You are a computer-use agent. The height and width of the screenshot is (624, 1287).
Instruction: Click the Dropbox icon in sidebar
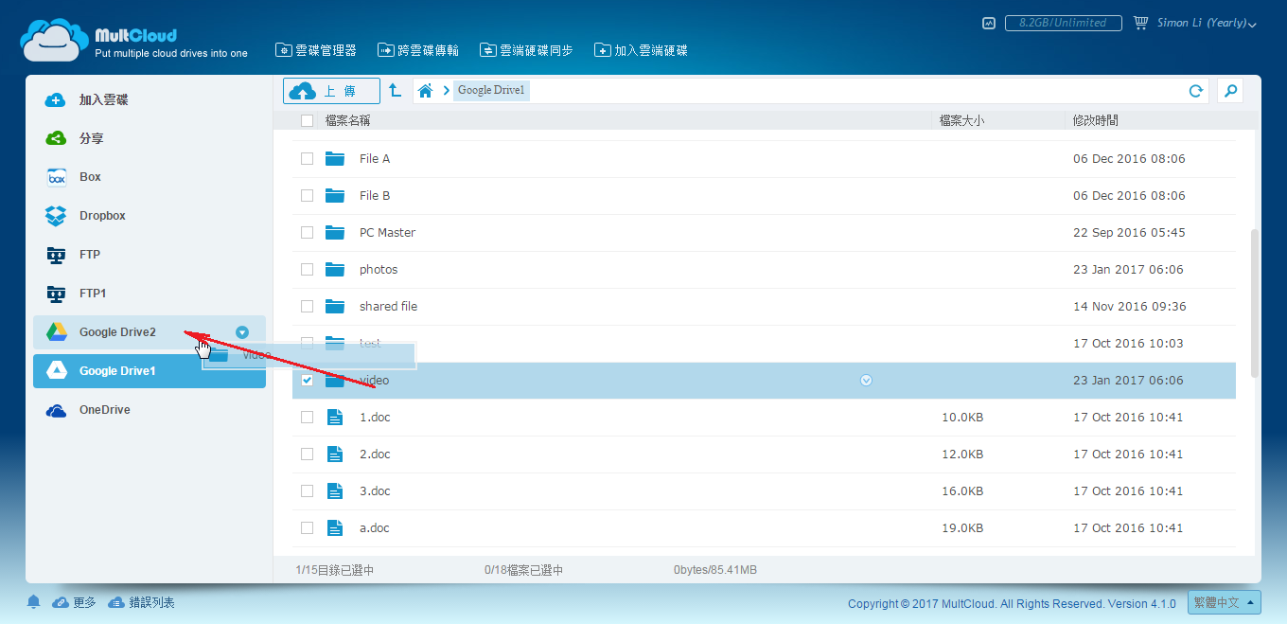point(56,216)
